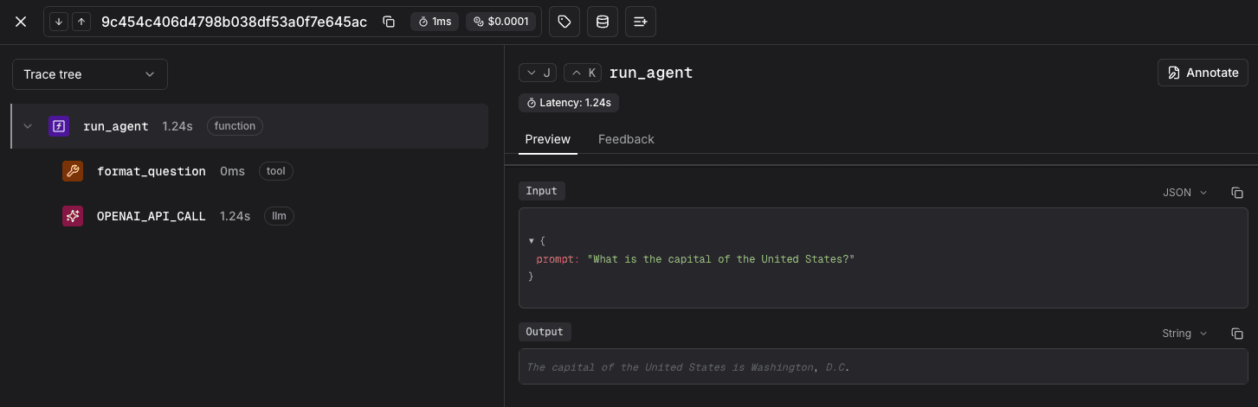Select the OPENAI_API_CALL llm span

tap(151, 216)
